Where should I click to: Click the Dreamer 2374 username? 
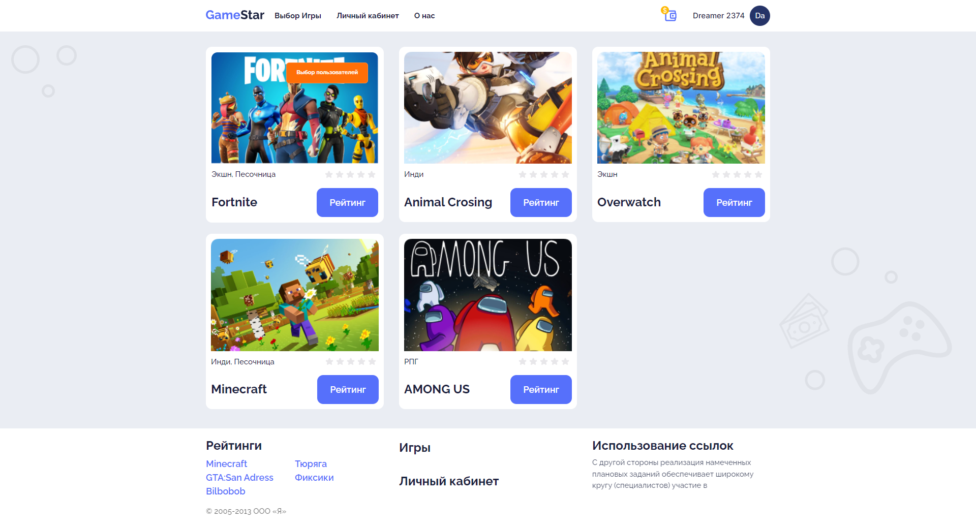pos(718,16)
